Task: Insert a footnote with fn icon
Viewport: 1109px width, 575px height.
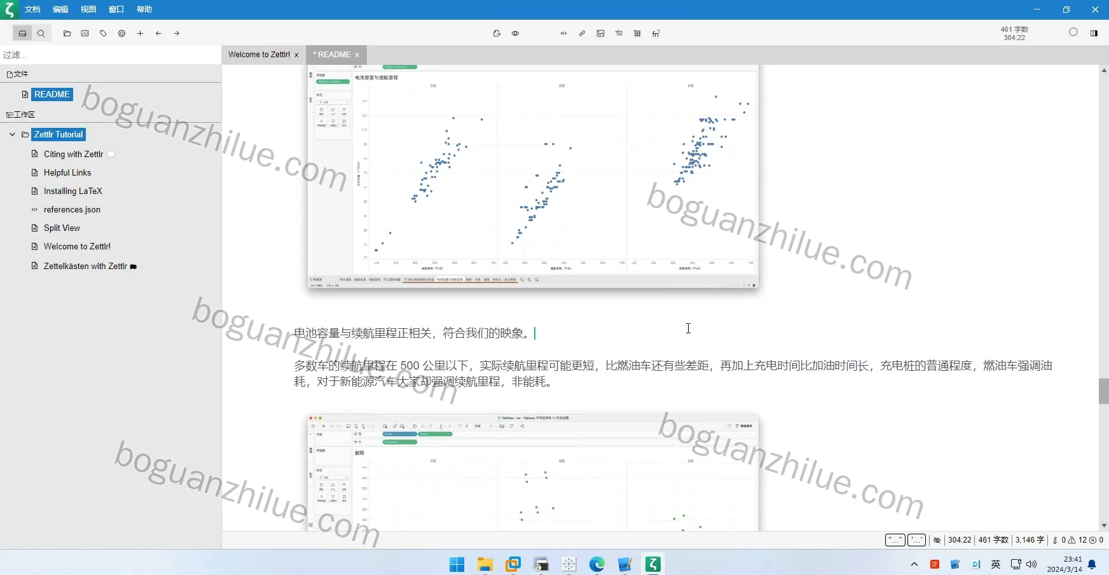Action: click(656, 33)
